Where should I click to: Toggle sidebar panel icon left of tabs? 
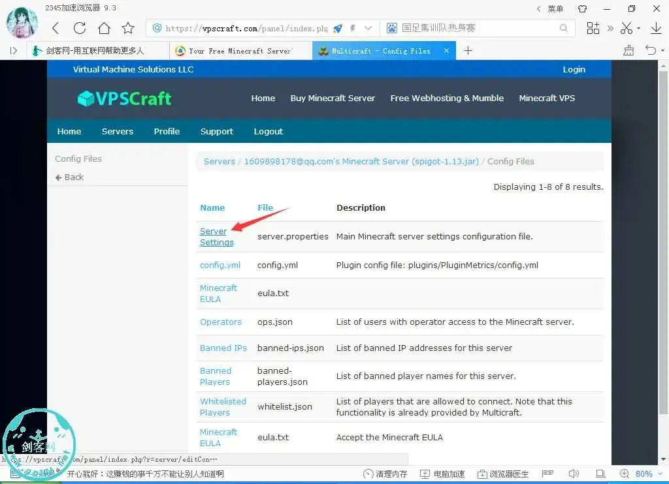[x=14, y=51]
